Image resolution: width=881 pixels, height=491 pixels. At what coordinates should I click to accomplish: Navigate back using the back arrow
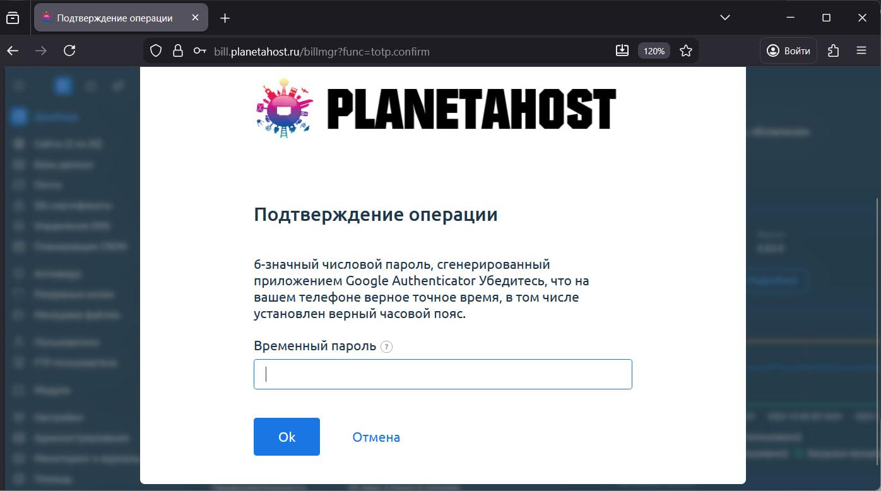(13, 50)
